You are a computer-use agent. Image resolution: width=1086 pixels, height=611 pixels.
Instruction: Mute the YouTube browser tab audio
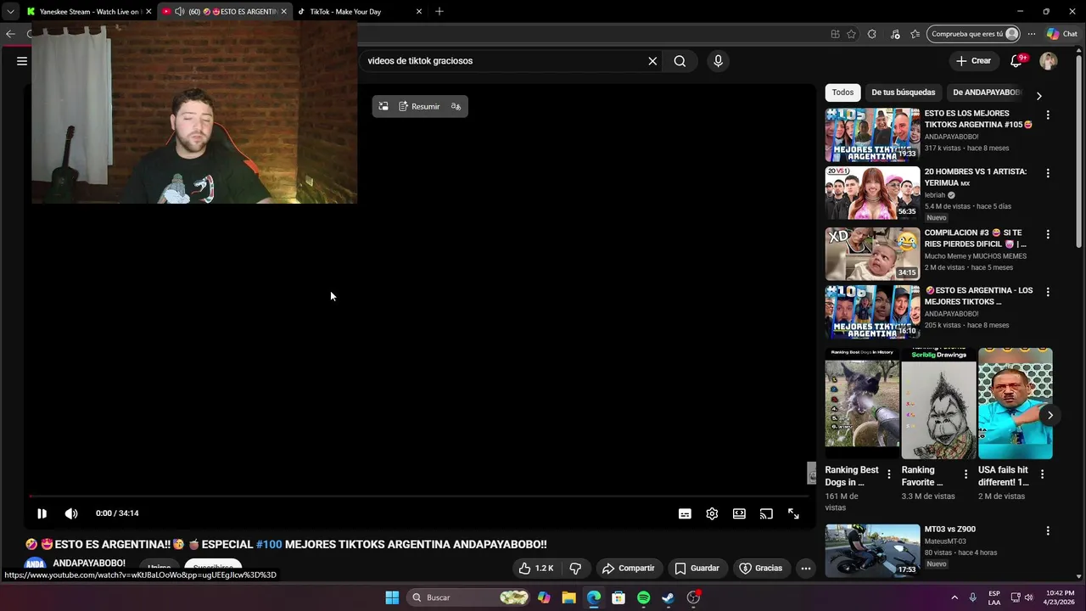[x=179, y=12]
